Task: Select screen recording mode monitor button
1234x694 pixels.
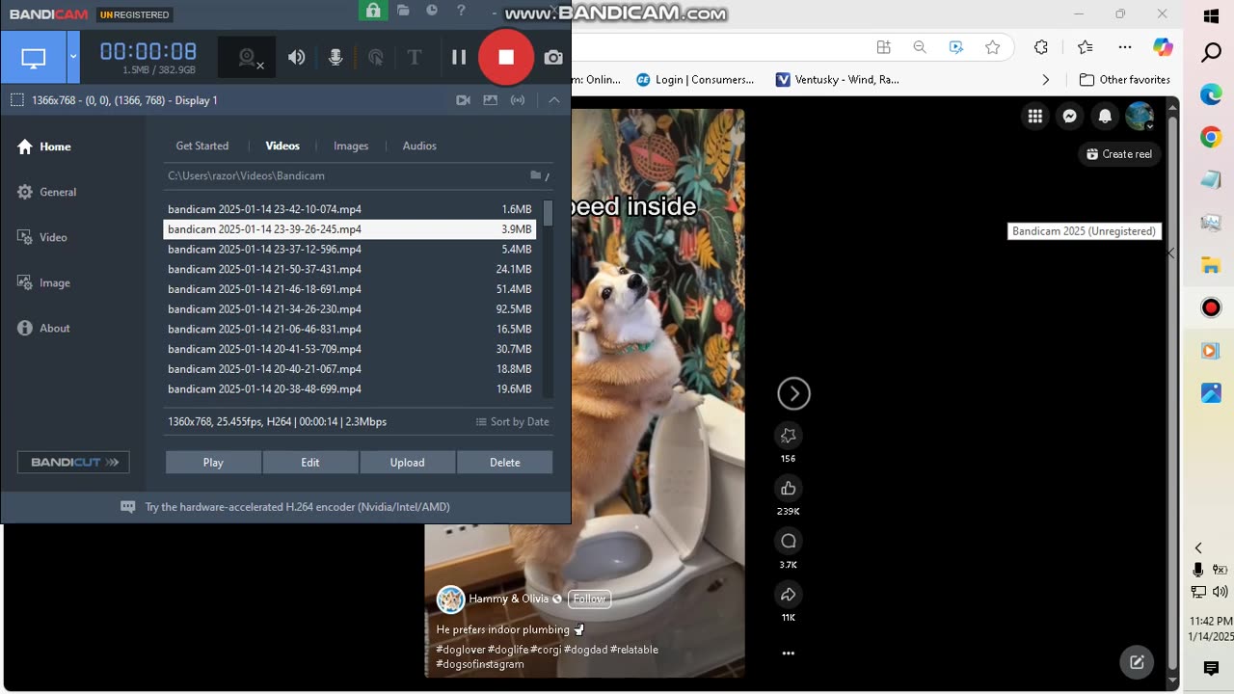Action: coord(34,58)
